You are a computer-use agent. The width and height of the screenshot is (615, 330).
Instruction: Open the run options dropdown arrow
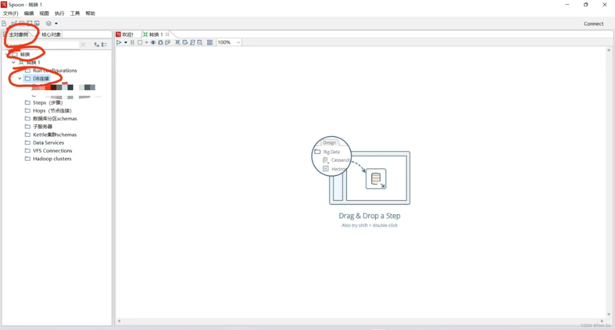(126, 42)
